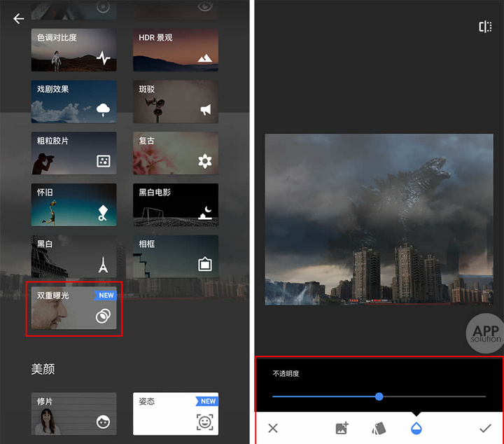Image resolution: width=504 pixels, height=444 pixels.
Task: Open the 相框 frames tool
Action: click(x=175, y=256)
